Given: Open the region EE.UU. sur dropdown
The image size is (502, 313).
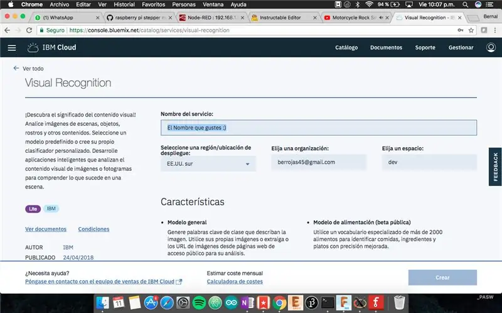Looking at the screenshot, I should click(x=208, y=164).
